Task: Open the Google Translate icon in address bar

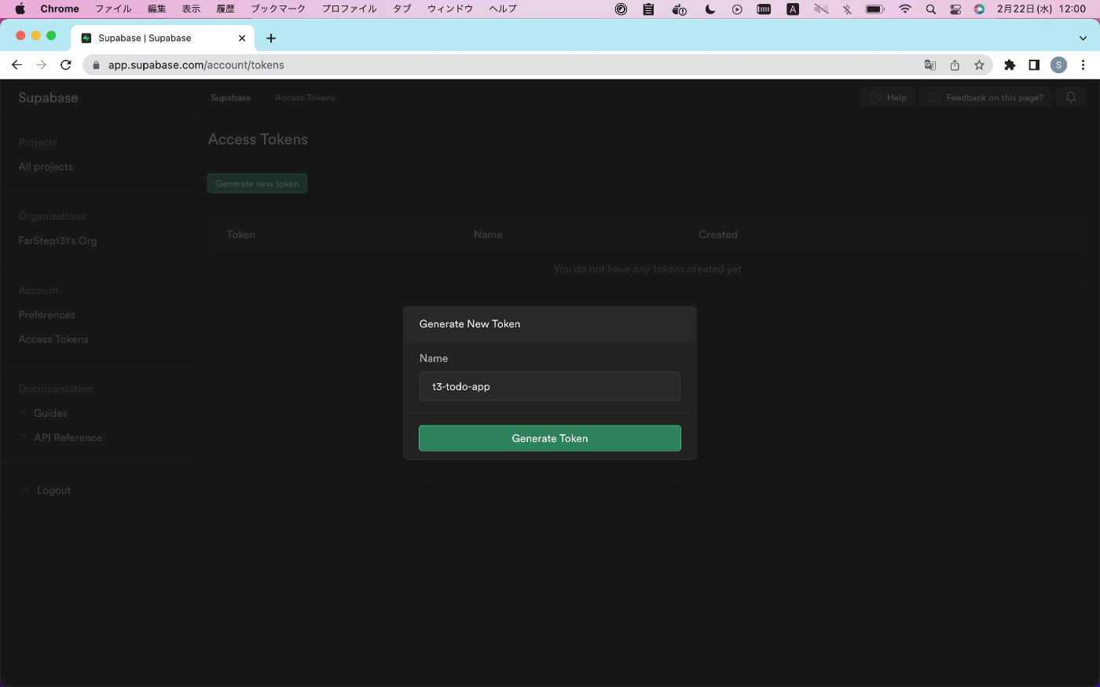Action: pyautogui.click(x=930, y=65)
